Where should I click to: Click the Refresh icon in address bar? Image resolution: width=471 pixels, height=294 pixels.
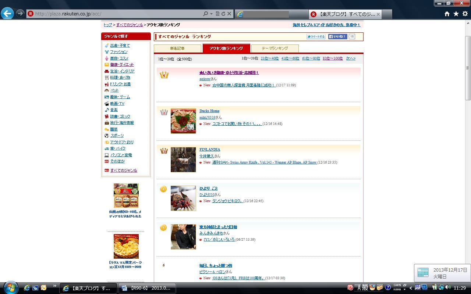point(223,14)
